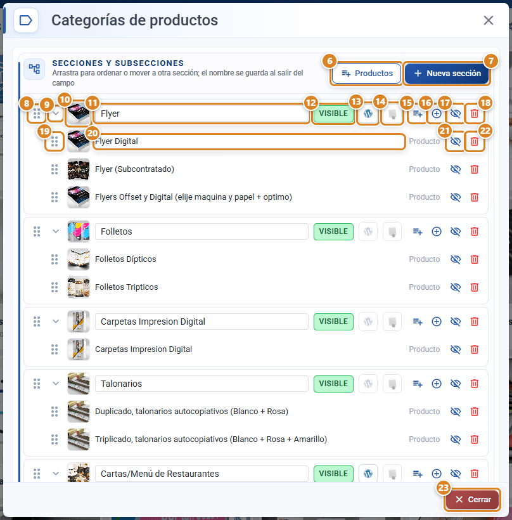Edit the Flyer section name field
Viewport: 512px width, 520px height.
coord(202,114)
